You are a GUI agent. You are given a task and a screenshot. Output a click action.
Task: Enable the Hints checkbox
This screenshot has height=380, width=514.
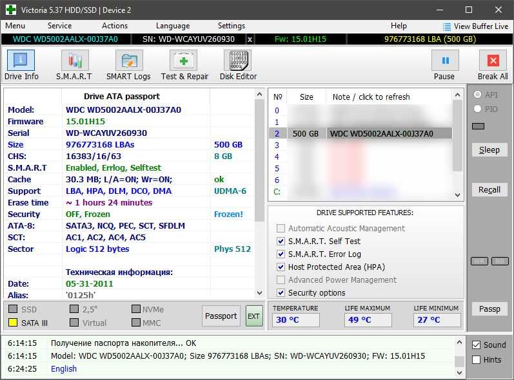coord(477,359)
